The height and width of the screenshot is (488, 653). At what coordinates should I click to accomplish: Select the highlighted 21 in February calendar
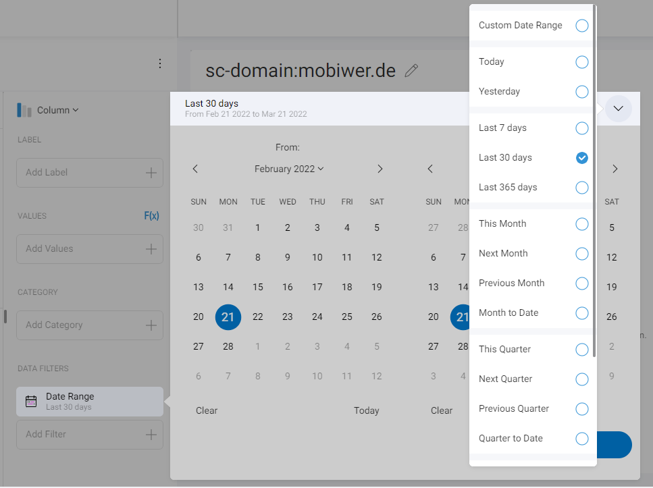[x=228, y=317]
